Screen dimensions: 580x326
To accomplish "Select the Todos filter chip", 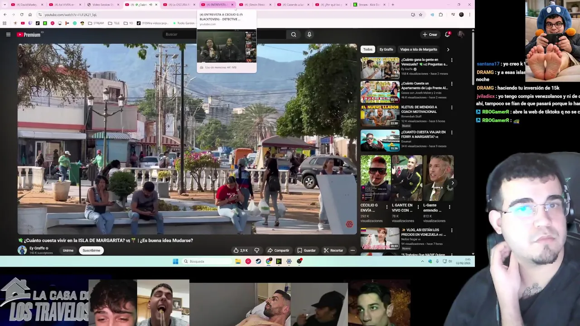I will click(x=367, y=49).
